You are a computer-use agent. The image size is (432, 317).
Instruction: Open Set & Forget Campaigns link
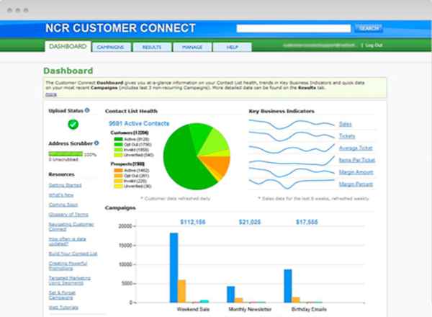pos(62,295)
